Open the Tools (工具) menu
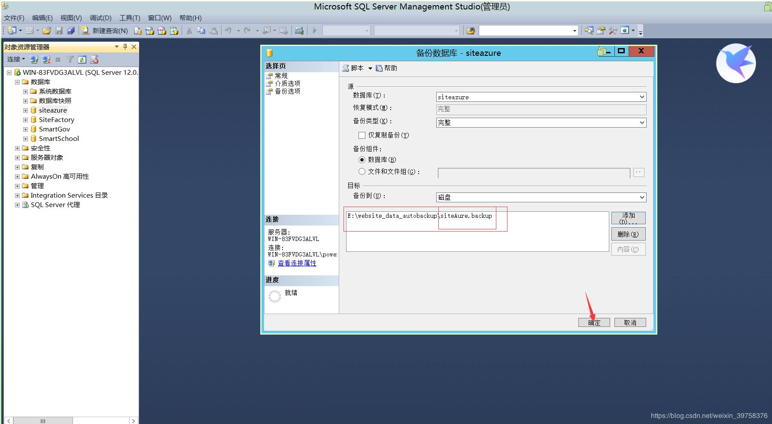This screenshot has width=772, height=424. tap(130, 18)
